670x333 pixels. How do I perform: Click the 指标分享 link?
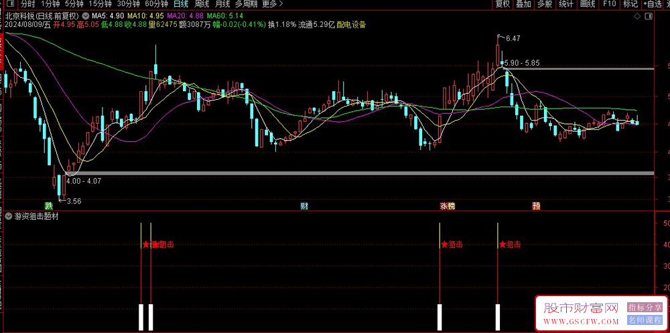click(645, 307)
